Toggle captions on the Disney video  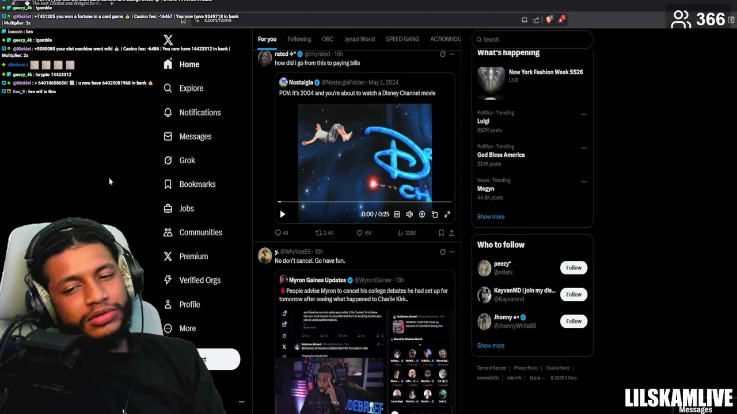(397, 214)
